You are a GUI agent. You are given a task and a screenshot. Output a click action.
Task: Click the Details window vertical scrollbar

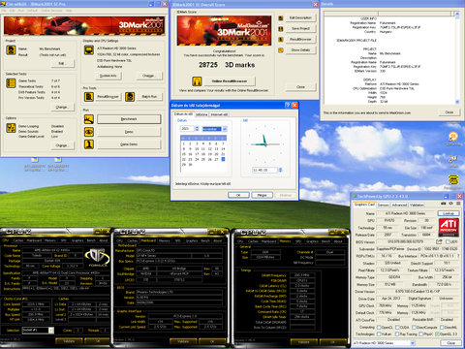coord(457,58)
